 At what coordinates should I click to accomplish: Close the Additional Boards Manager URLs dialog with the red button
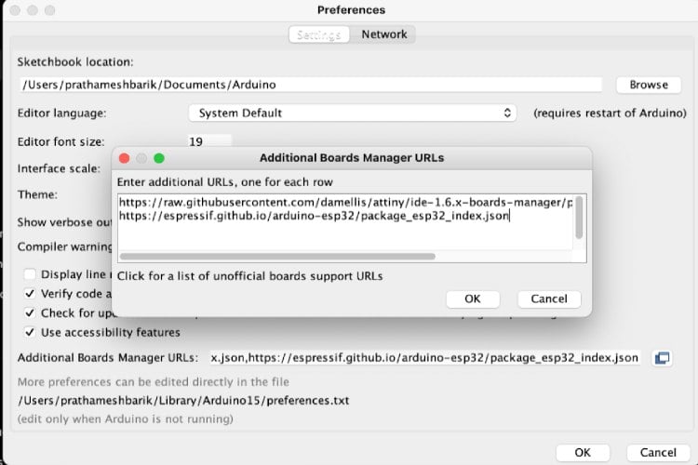pyautogui.click(x=125, y=158)
